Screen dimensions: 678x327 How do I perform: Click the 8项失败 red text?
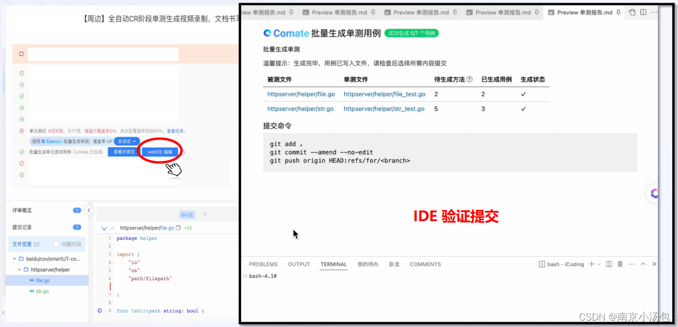click(55, 131)
